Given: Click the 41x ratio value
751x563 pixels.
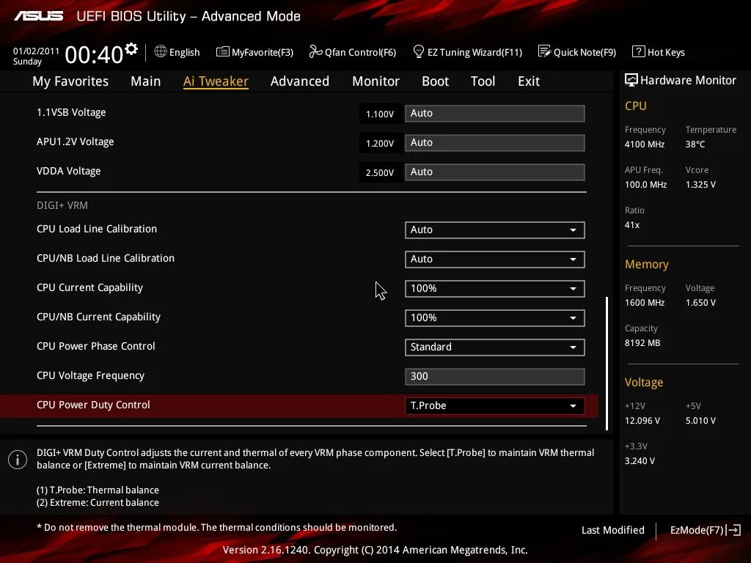Looking at the screenshot, I should [x=631, y=224].
